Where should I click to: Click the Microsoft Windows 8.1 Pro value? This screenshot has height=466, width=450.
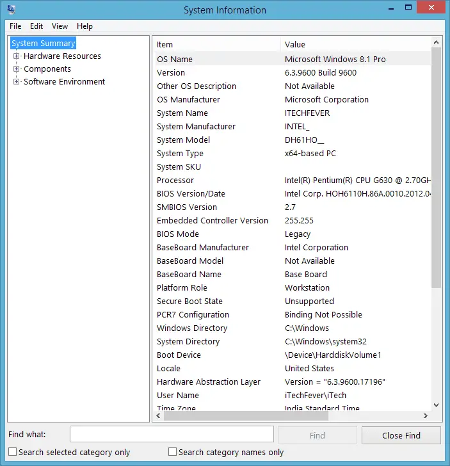pos(335,59)
